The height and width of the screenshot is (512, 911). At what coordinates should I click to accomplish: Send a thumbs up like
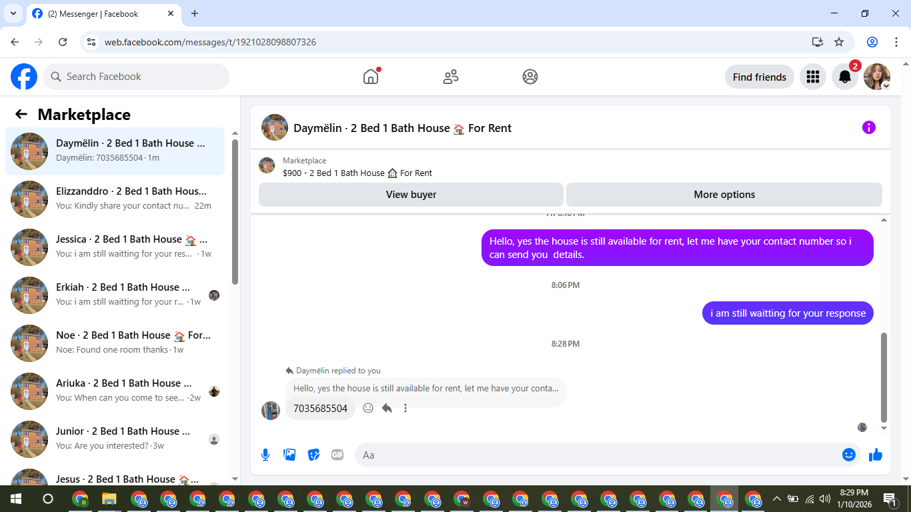[876, 455]
